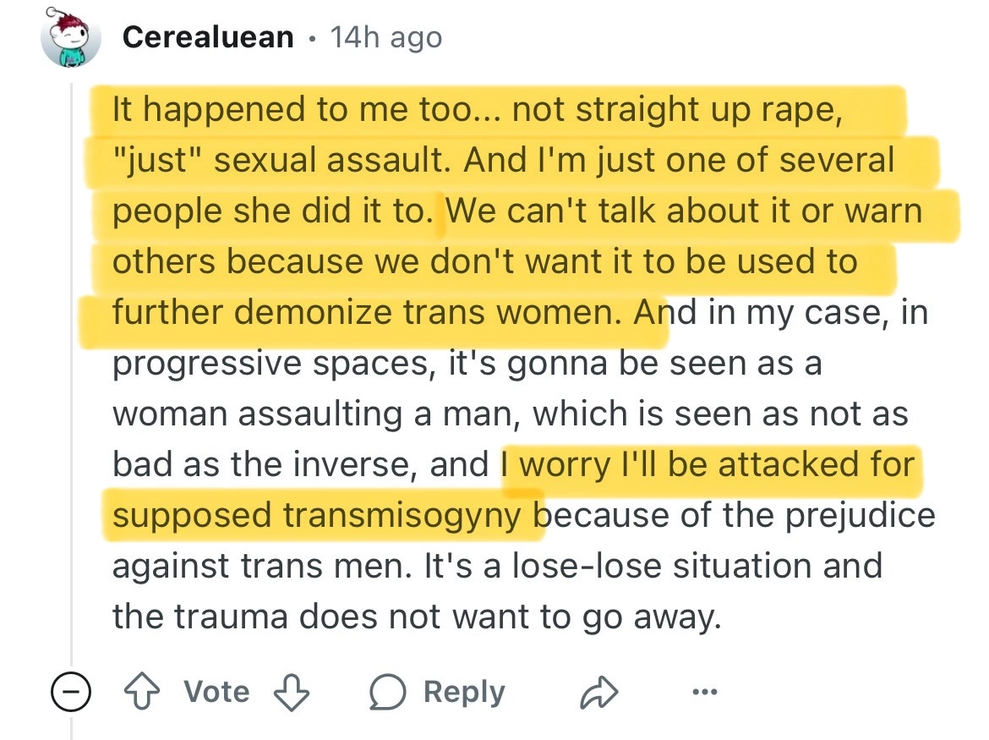The height and width of the screenshot is (740, 989).
Task: Collapse the comment with the circled minus button
Action: click(71, 692)
